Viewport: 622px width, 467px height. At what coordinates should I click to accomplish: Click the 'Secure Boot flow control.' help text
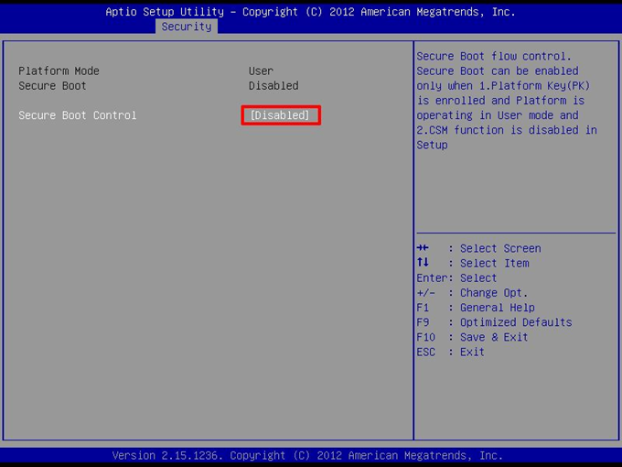pos(494,57)
